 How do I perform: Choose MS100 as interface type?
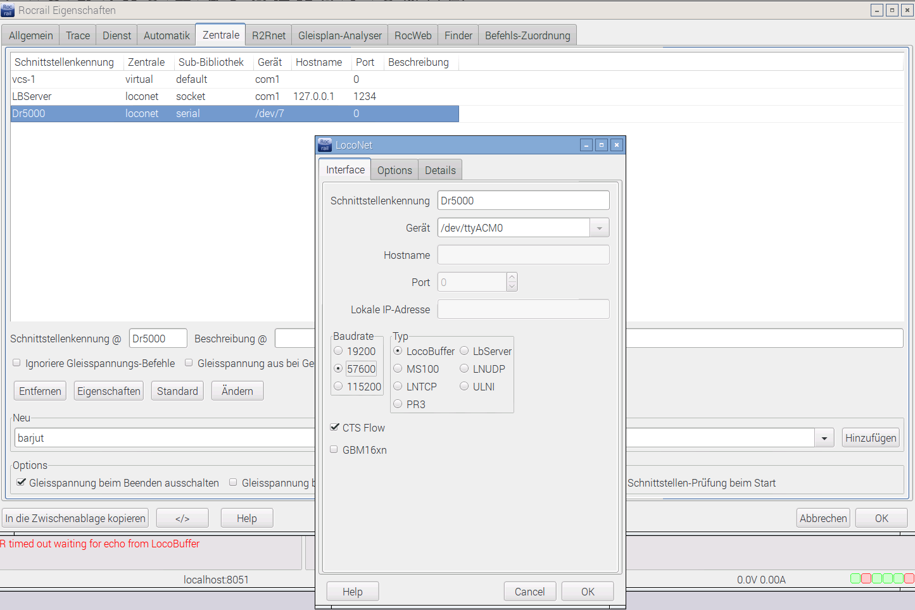(x=398, y=368)
